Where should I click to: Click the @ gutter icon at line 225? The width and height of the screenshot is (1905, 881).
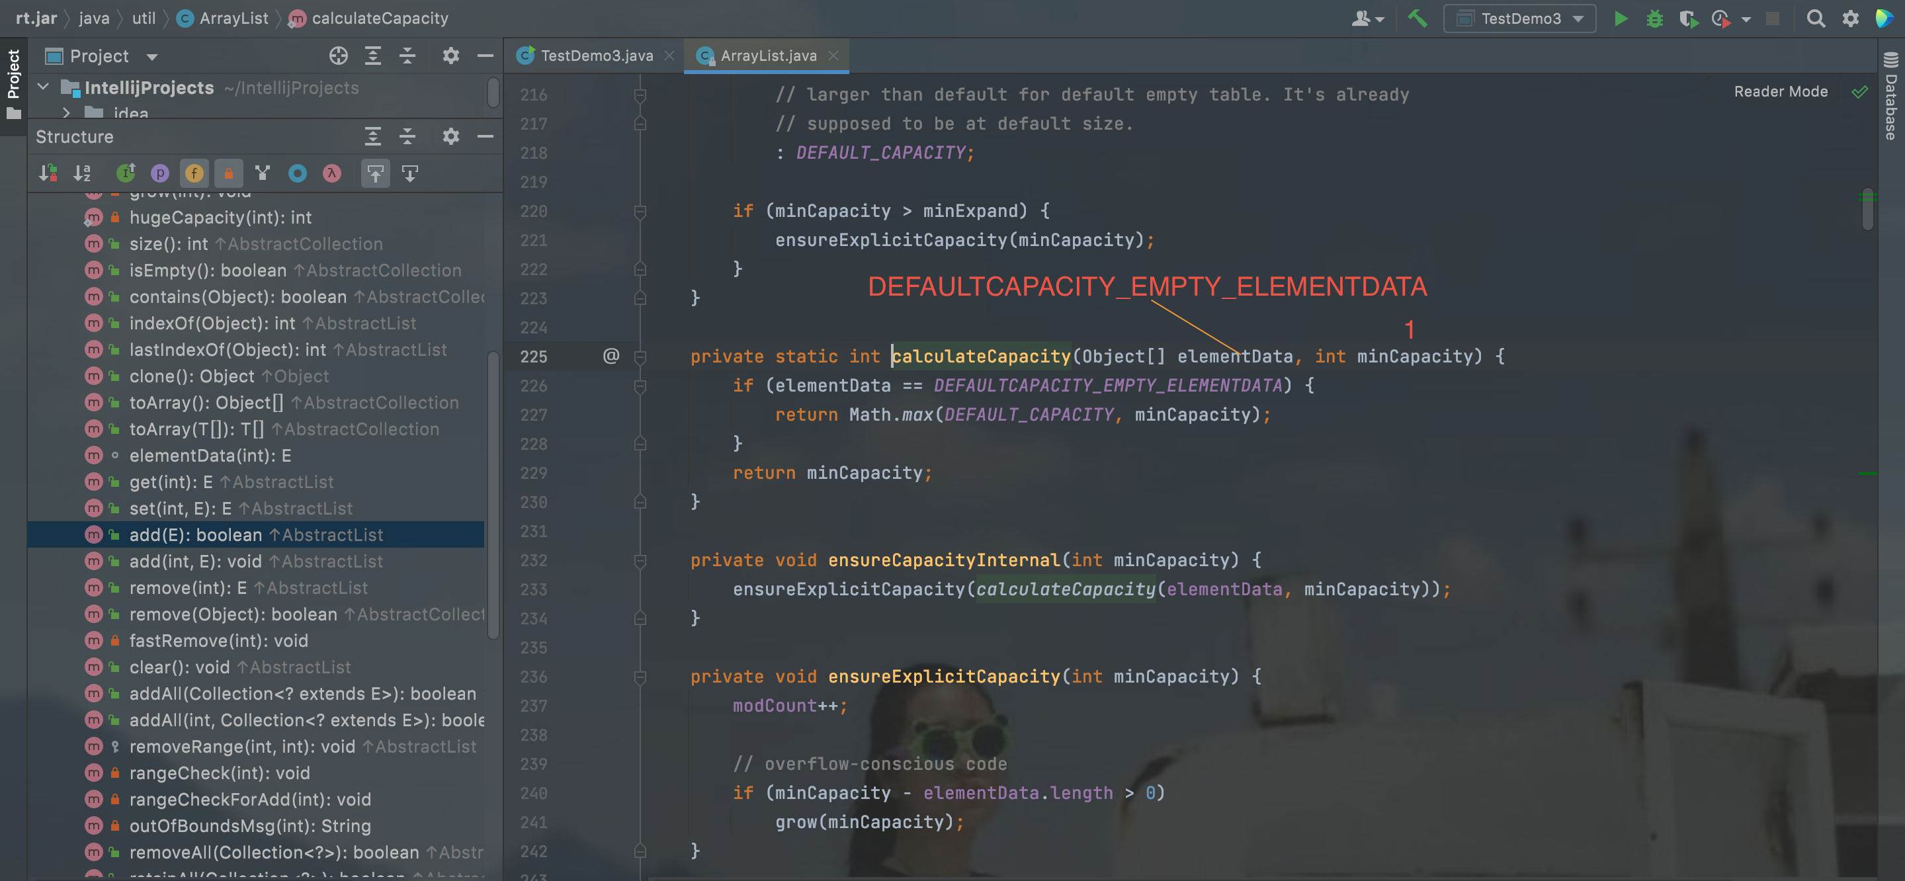[x=611, y=356]
